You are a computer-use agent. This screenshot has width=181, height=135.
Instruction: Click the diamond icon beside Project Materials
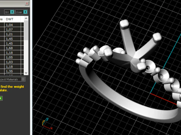pyautogui.click(x=23, y=79)
